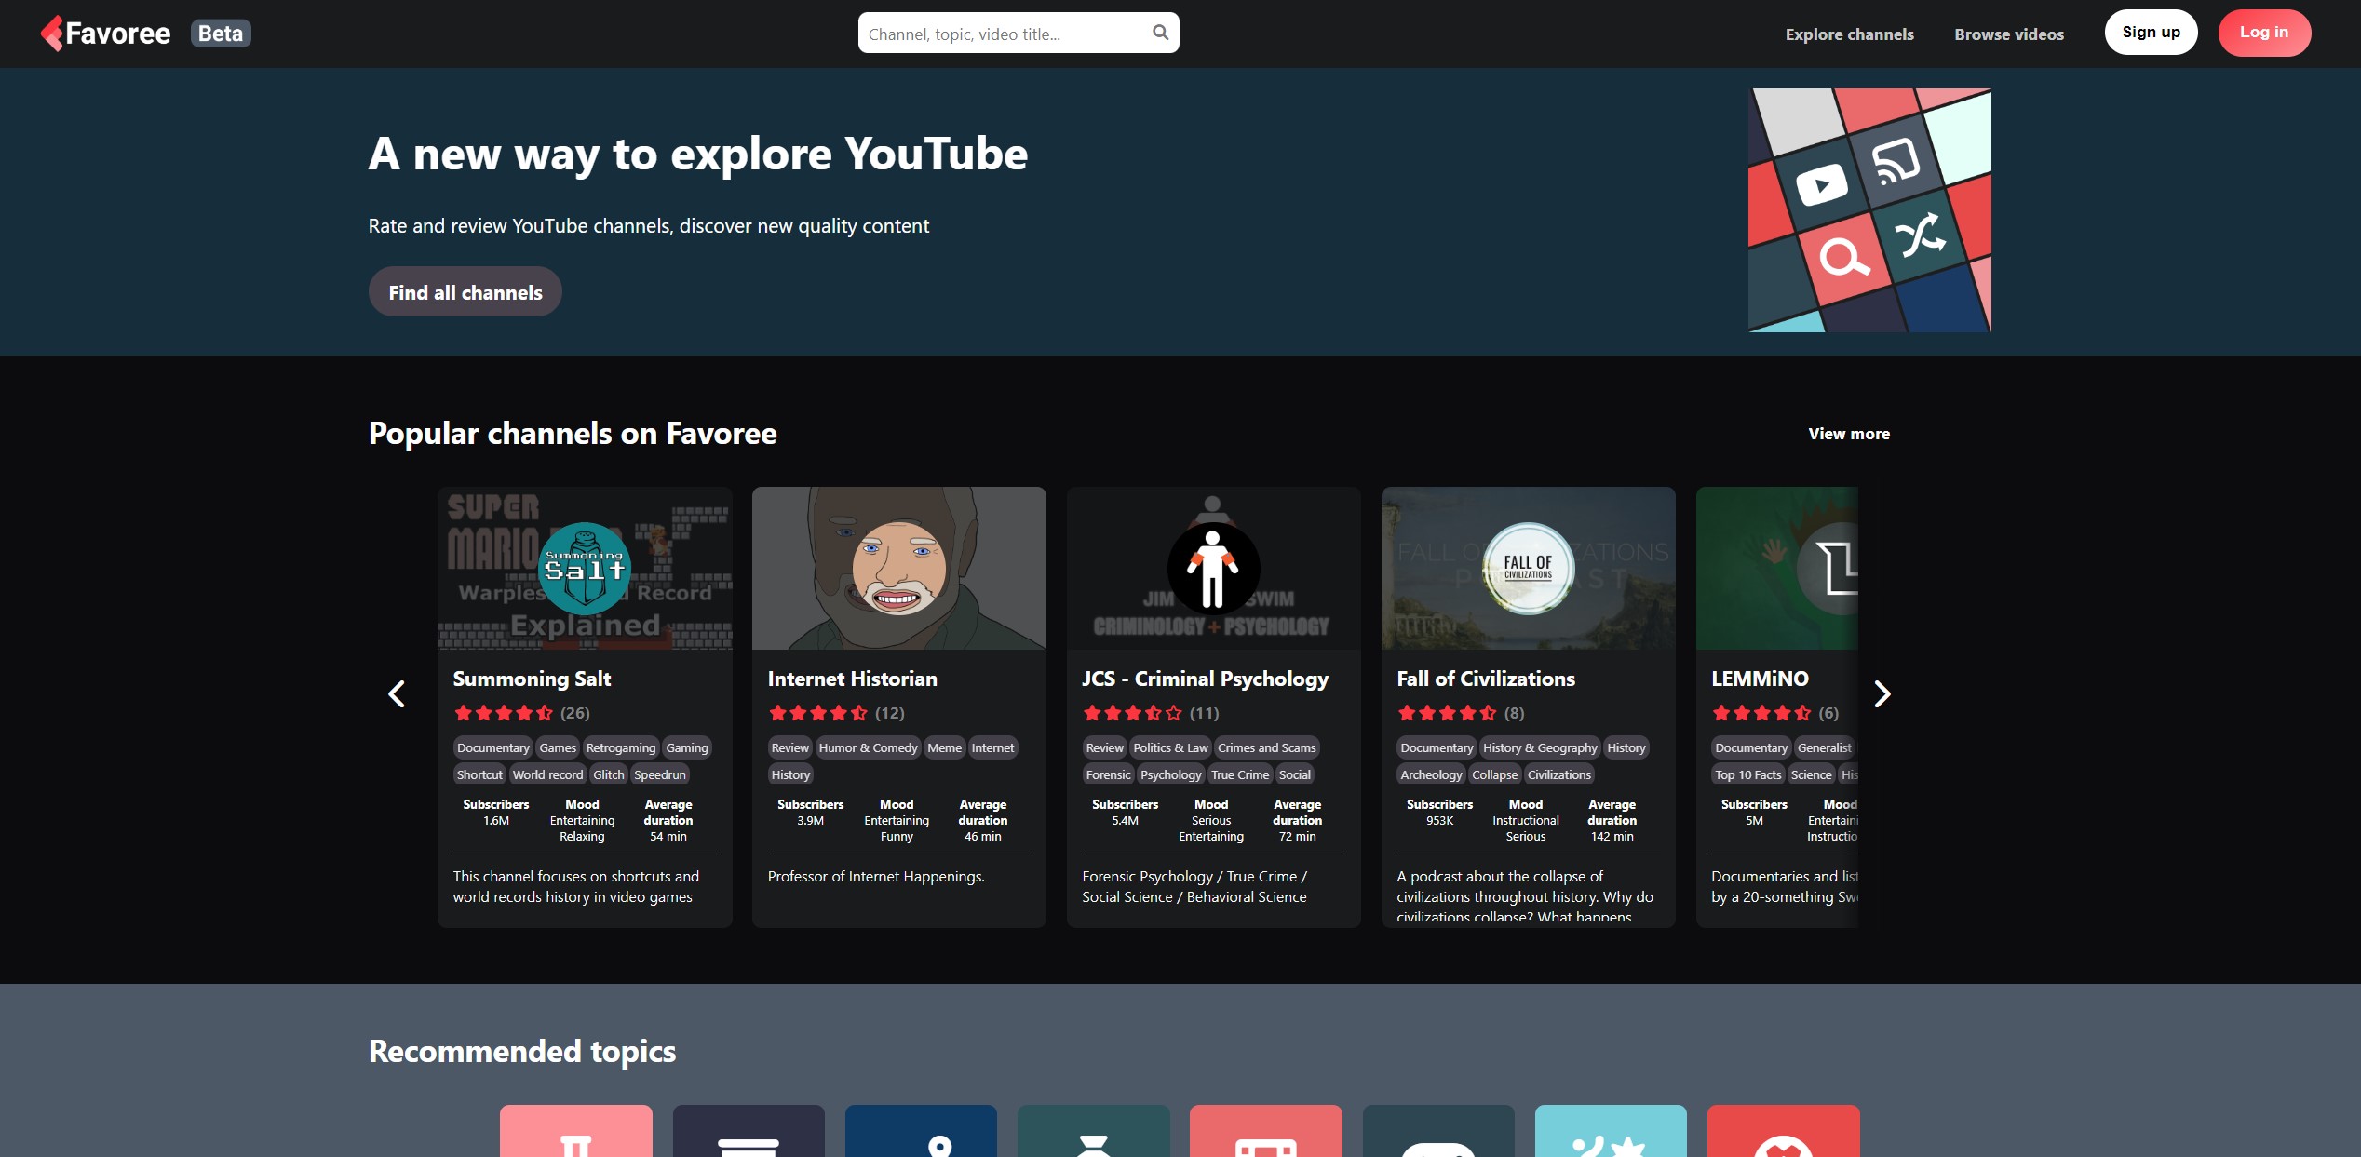Screen dimensions: 2361x1157
Task: Click the LEMMiNO channel avatar
Action: (x=1828, y=568)
